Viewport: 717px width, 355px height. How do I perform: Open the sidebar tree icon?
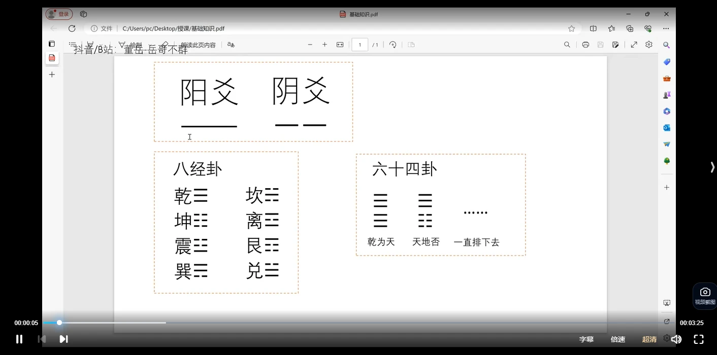(667, 161)
